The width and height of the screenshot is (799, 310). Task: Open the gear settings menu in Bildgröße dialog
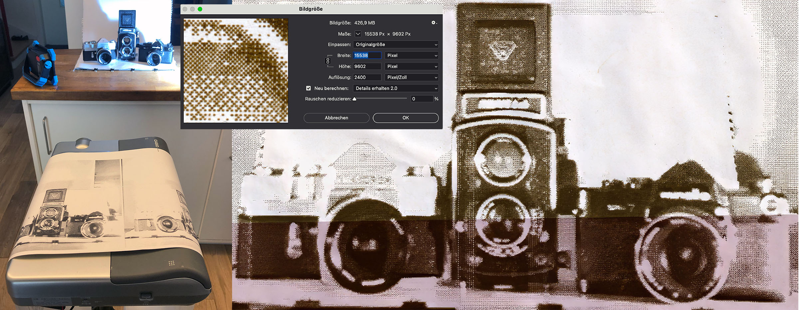point(434,23)
